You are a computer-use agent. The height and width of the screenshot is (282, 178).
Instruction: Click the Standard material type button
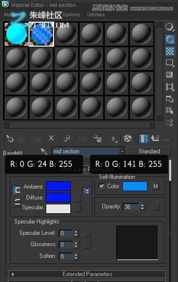click(149, 151)
